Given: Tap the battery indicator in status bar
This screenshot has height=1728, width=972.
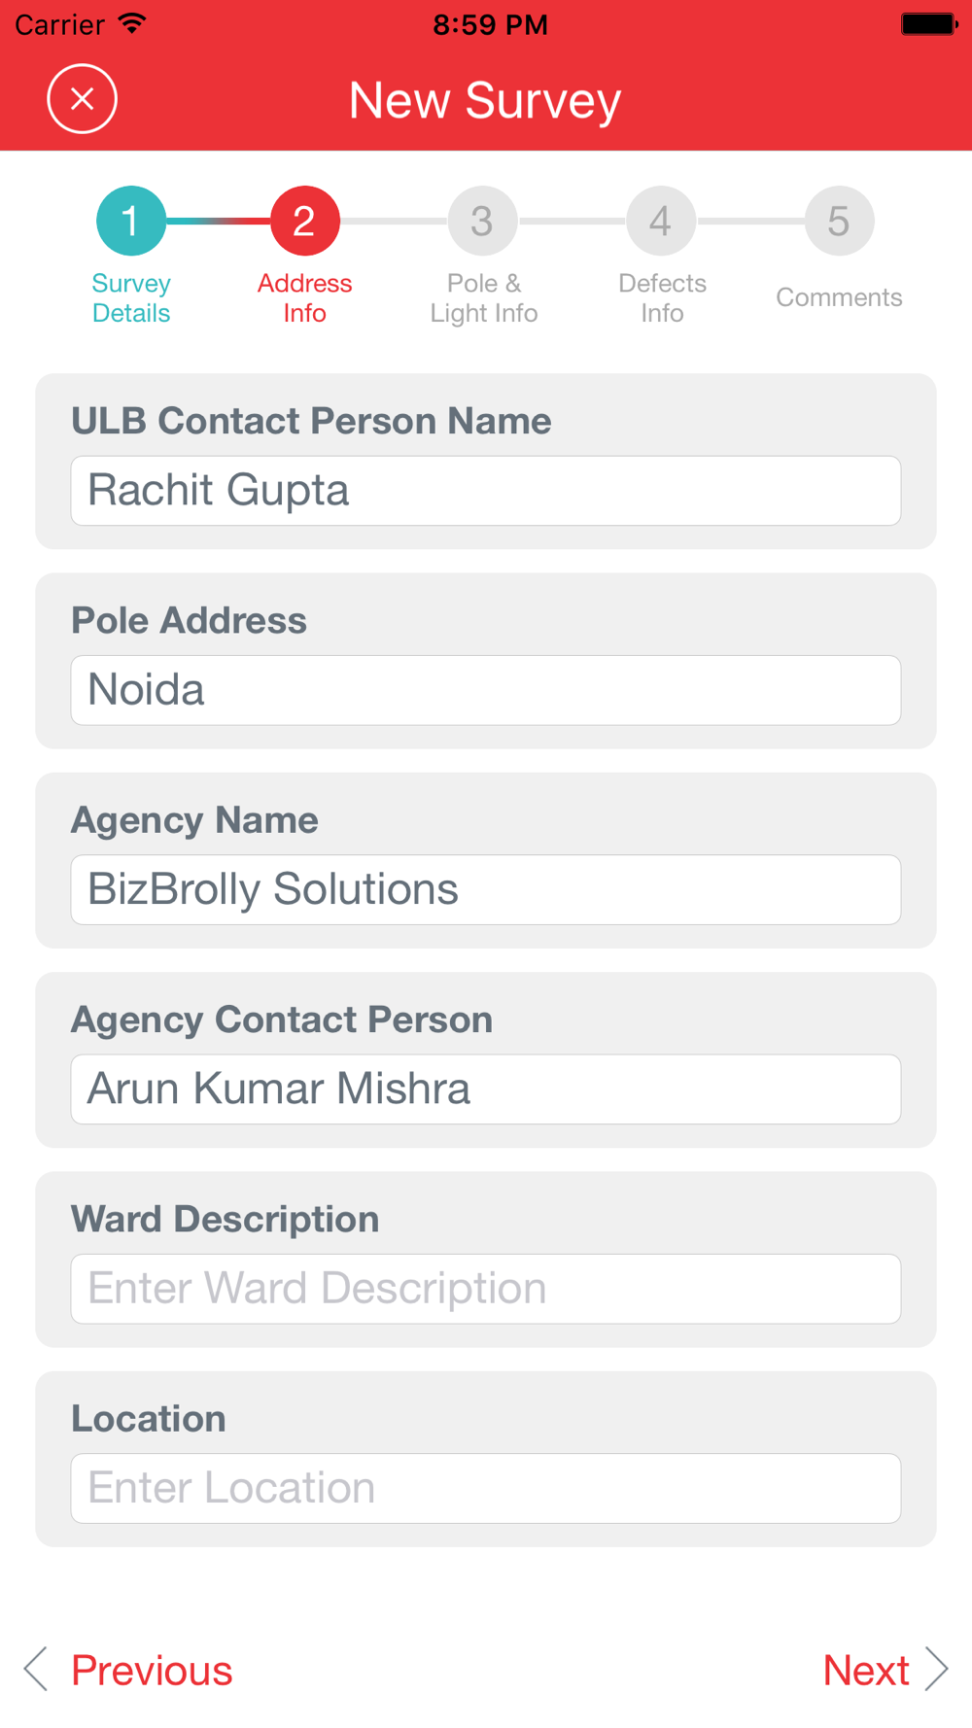Looking at the screenshot, I should pos(929,23).
